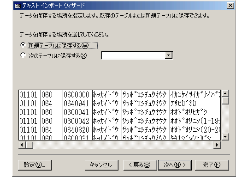Click the キャンセル button
The width and height of the screenshot is (236, 177).
tap(101, 165)
